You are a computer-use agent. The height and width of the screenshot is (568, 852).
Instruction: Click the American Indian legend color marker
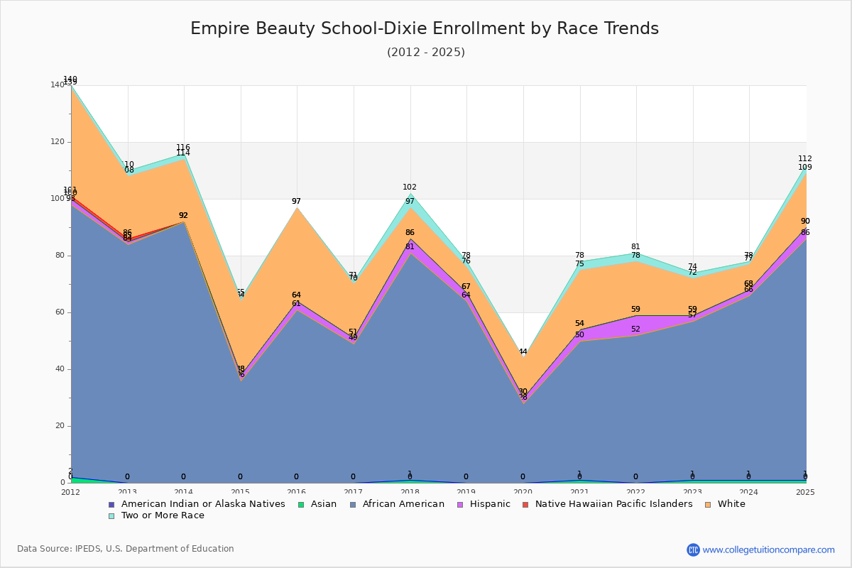click(111, 504)
